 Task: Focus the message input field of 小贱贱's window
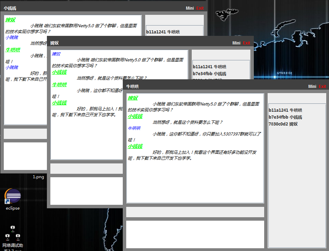point(24,156)
